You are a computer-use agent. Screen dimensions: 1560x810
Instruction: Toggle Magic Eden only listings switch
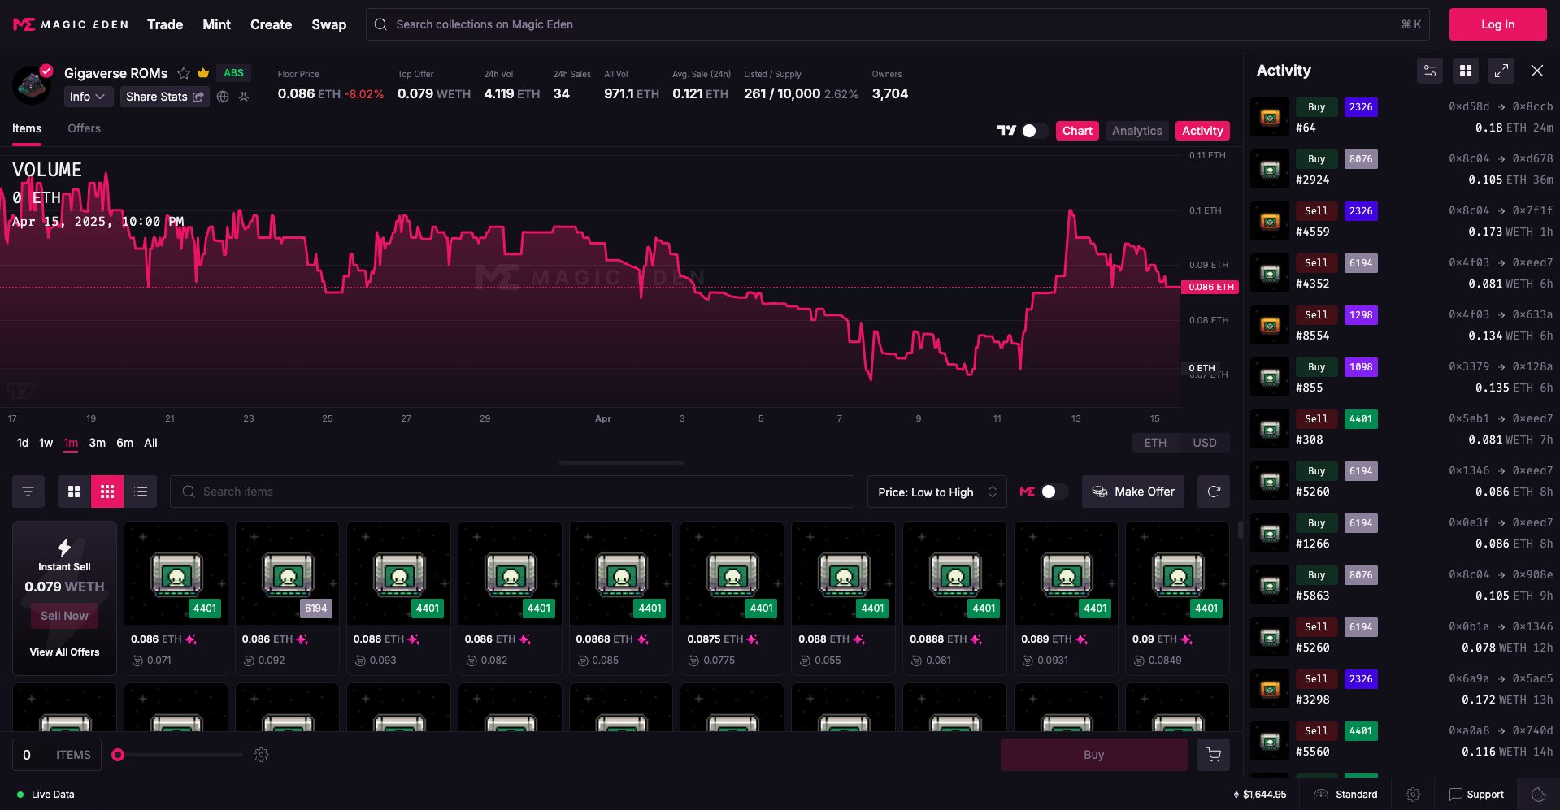[1054, 492]
